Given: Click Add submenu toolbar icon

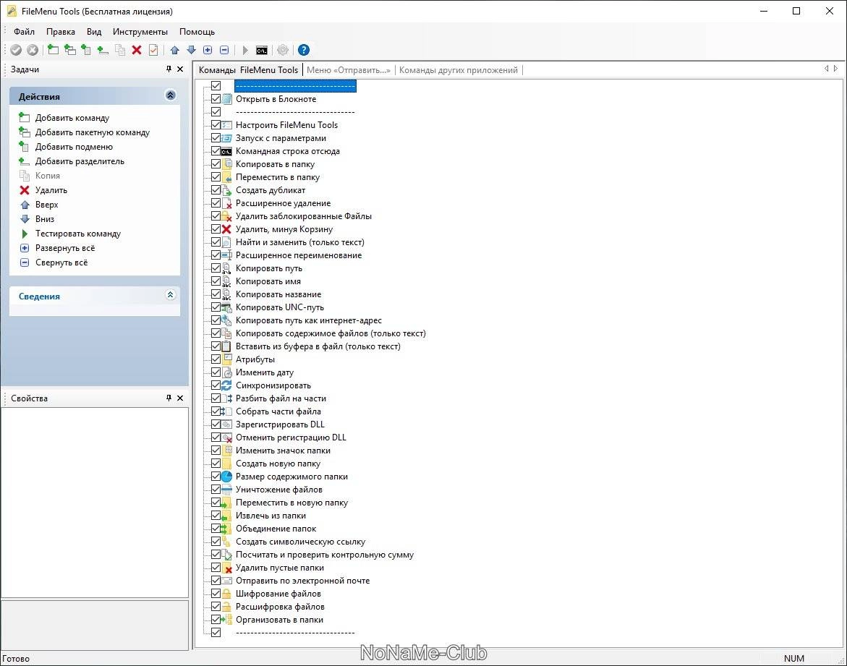Looking at the screenshot, I should pos(86,50).
